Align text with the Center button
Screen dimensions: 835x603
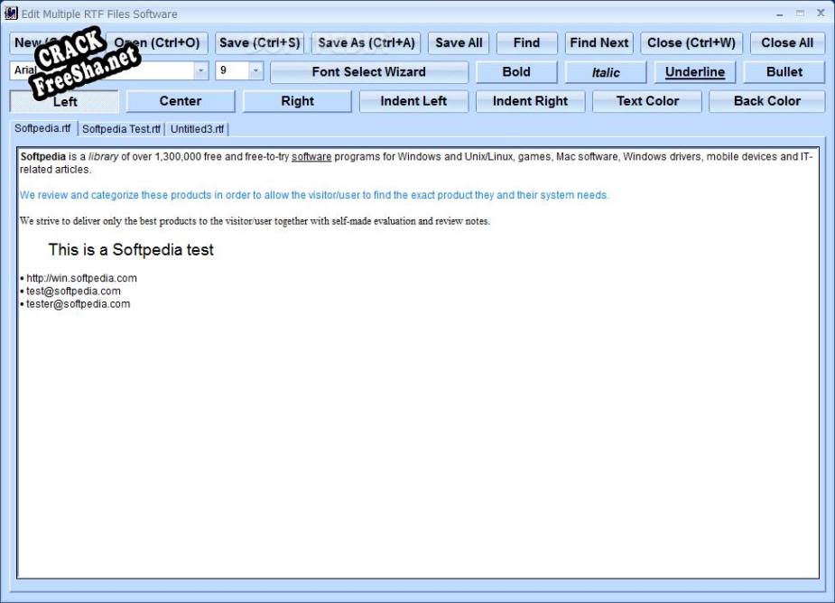click(181, 101)
